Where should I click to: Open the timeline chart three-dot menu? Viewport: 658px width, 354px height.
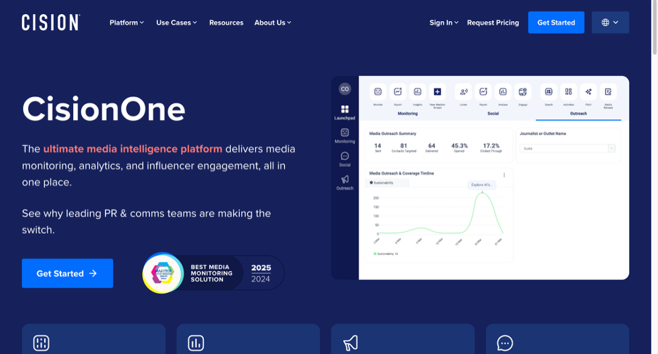504,175
